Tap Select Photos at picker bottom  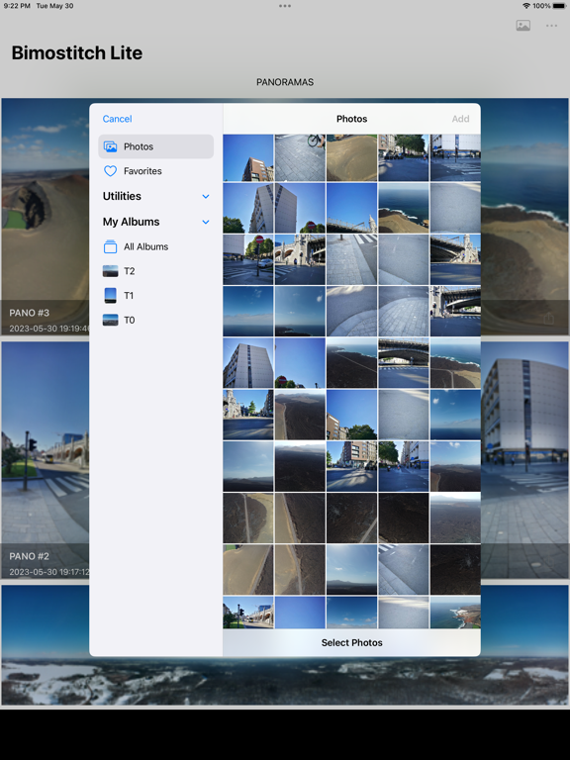pos(352,642)
